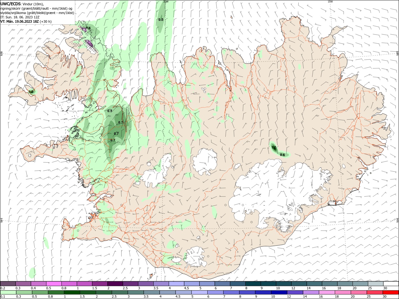The width and height of the screenshot is (399, 299).
Task: Pick the light pink swatch above lower-scale 16
Action: coord(327,292)
